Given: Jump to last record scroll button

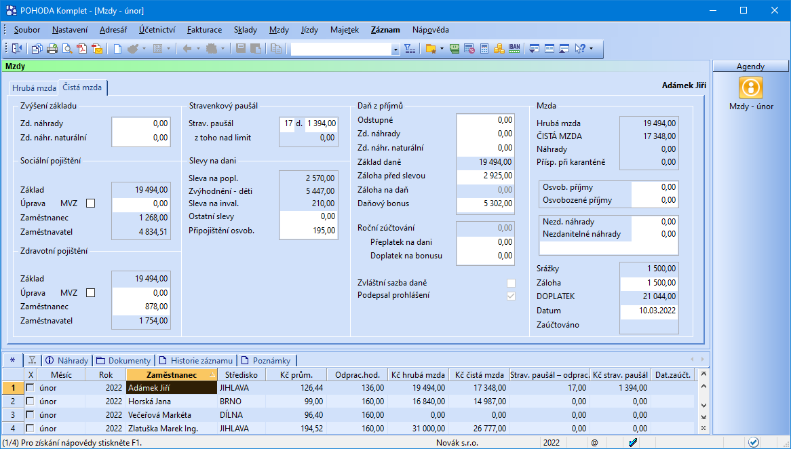Looking at the screenshot, I should [703, 417].
